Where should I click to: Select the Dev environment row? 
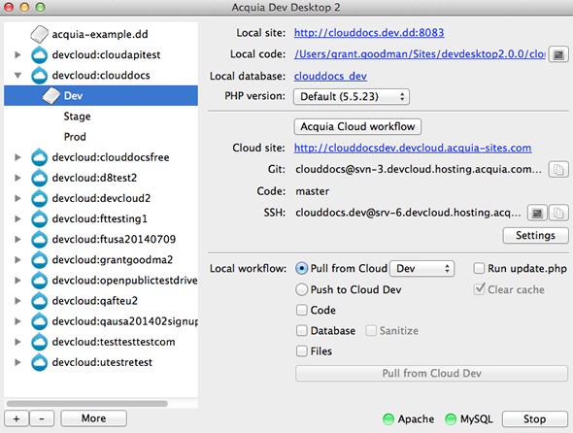[101, 96]
